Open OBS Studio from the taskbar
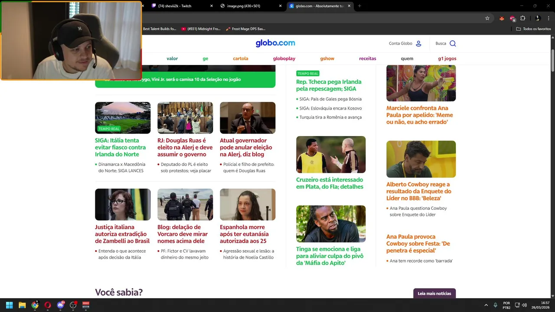 point(73,305)
